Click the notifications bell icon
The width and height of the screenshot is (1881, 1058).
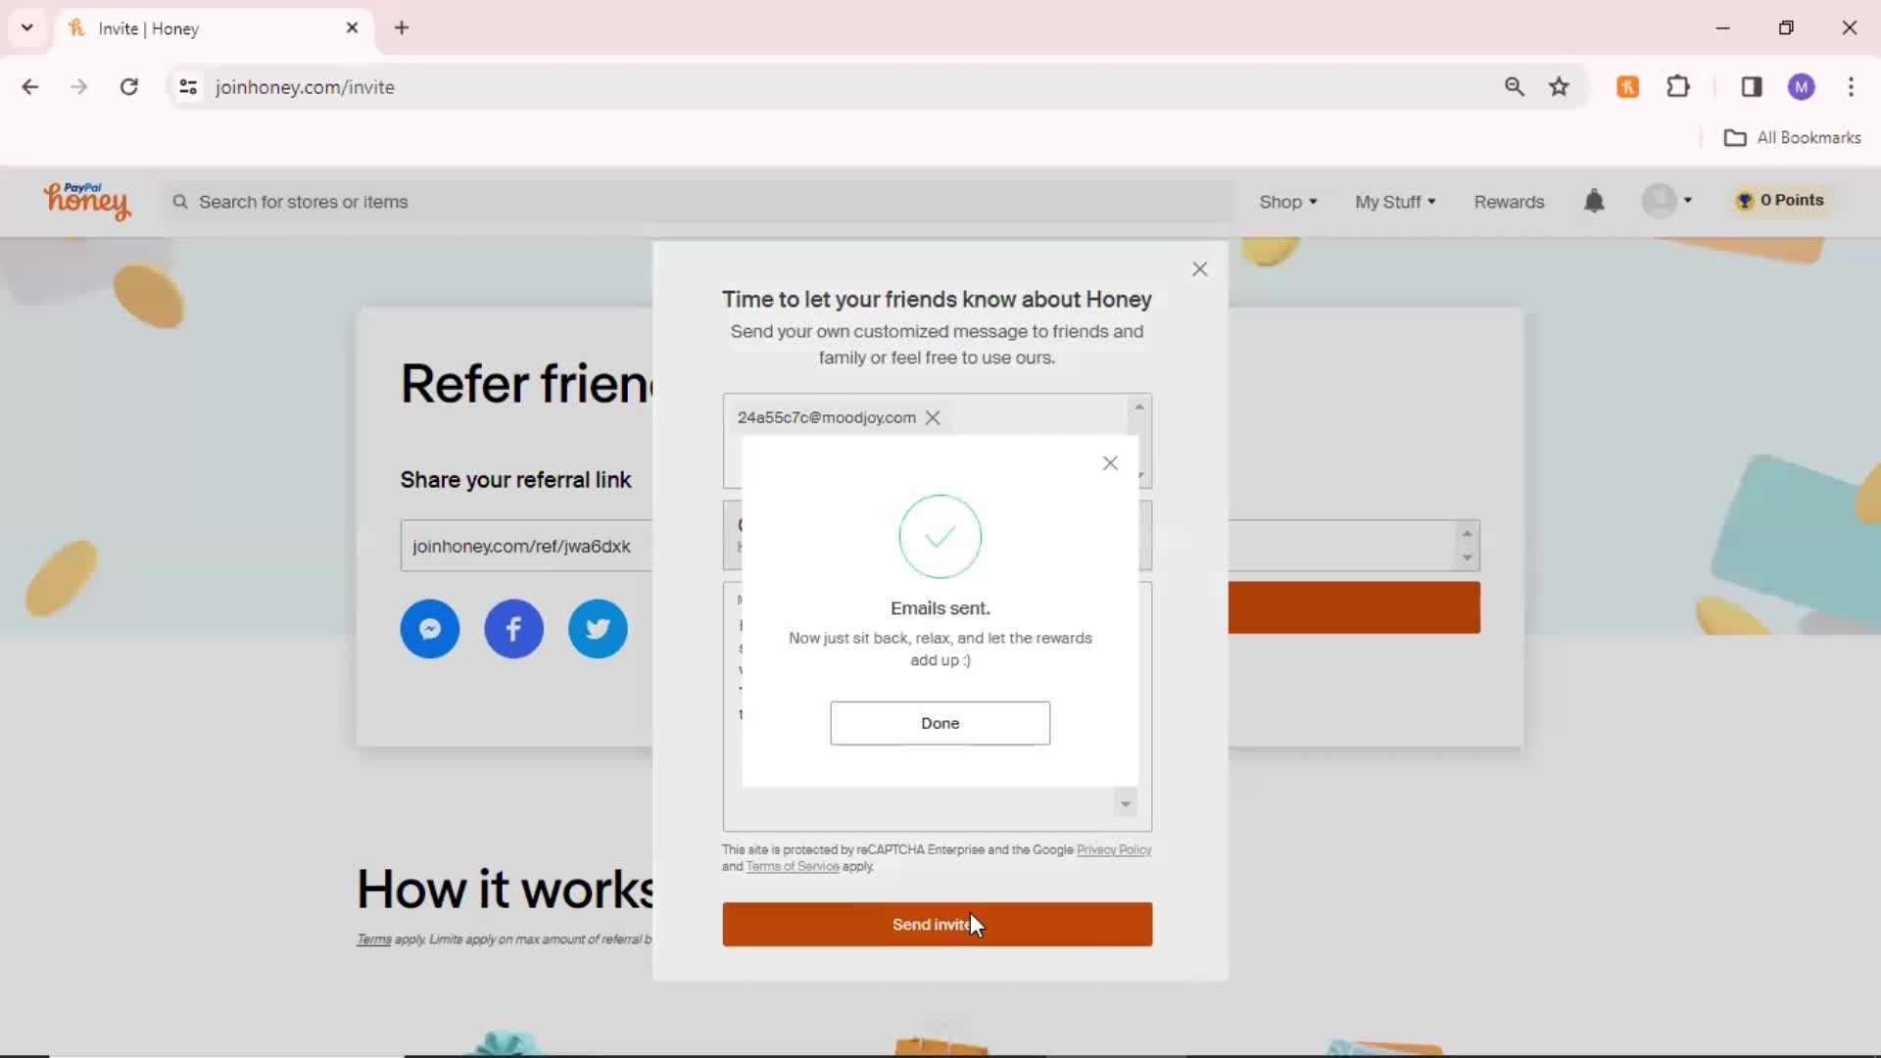[1594, 200]
